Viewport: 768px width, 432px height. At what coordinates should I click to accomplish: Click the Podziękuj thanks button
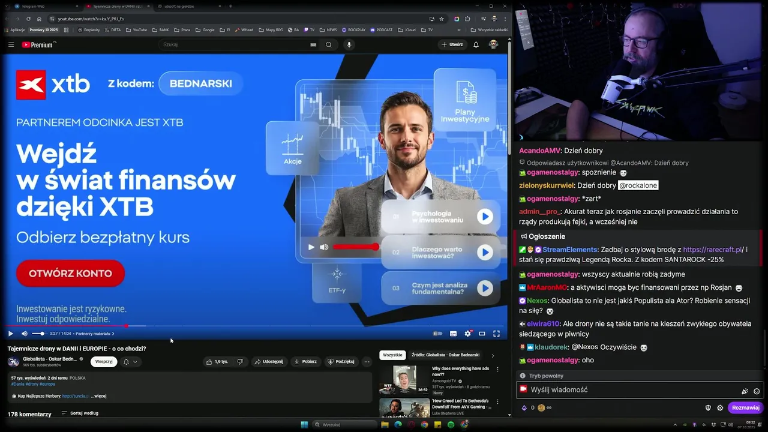click(341, 362)
